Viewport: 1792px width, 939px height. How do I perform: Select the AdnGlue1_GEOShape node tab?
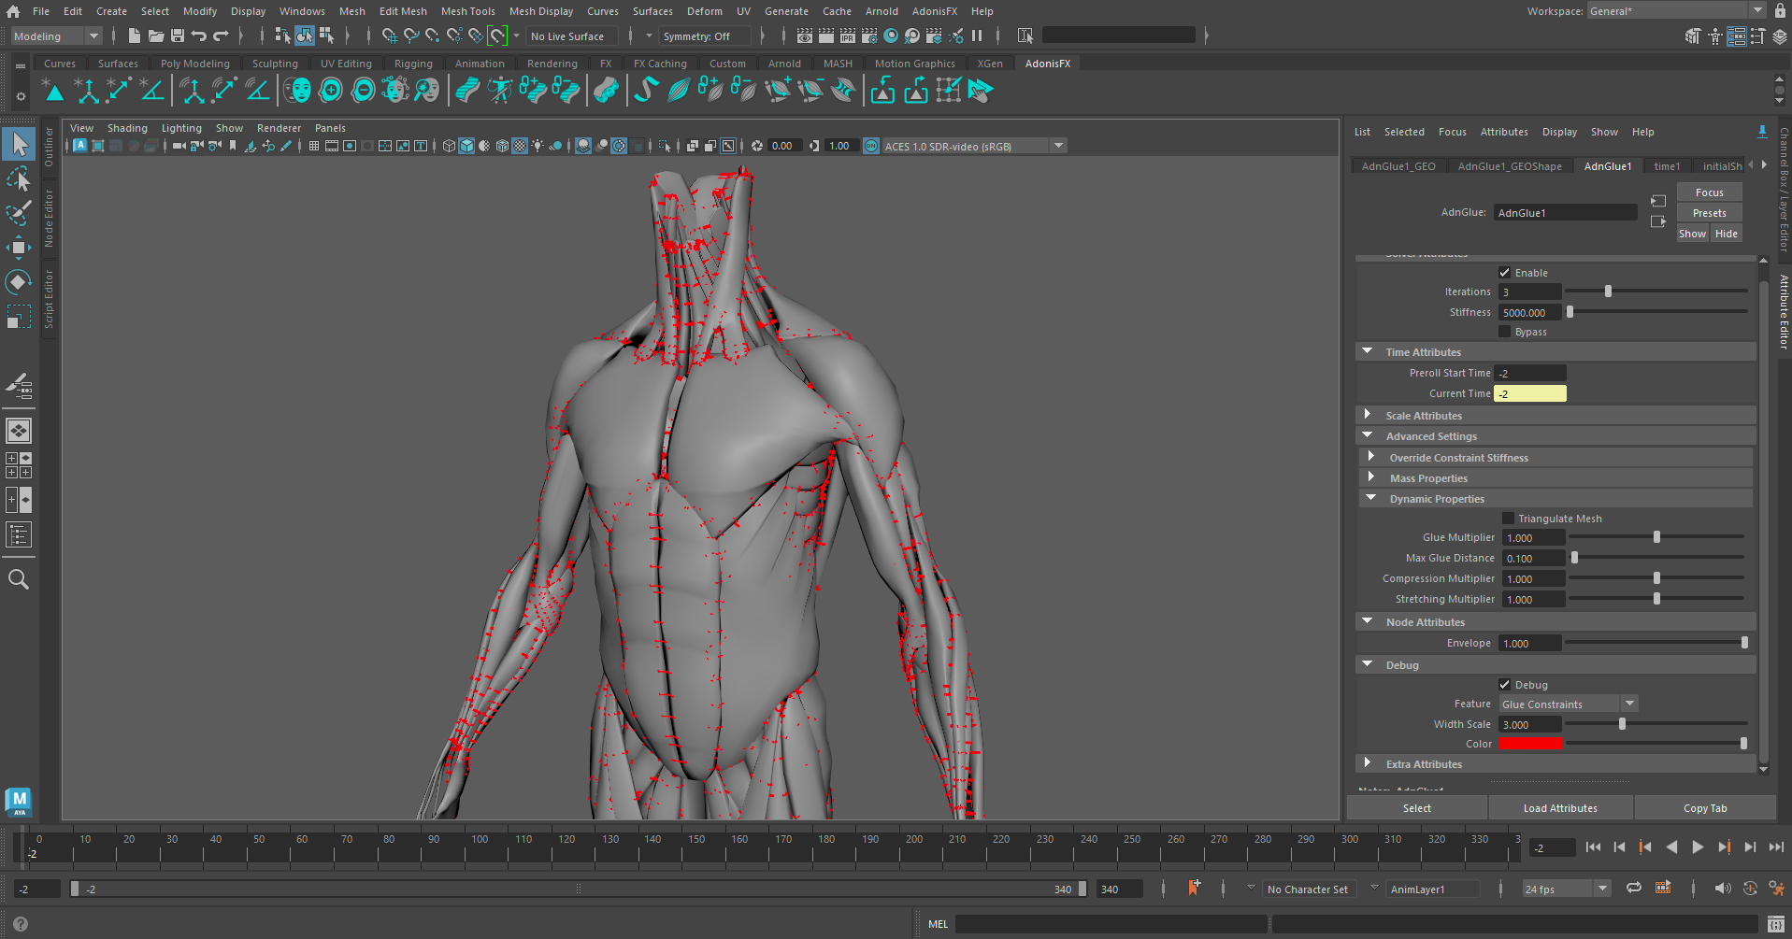coord(1510,166)
